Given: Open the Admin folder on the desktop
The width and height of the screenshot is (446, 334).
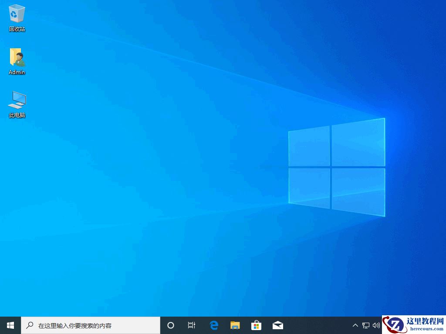Looking at the screenshot, I should pos(17,58).
